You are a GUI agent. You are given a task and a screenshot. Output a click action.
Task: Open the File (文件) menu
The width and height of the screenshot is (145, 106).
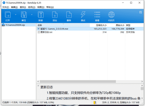(6, 7)
